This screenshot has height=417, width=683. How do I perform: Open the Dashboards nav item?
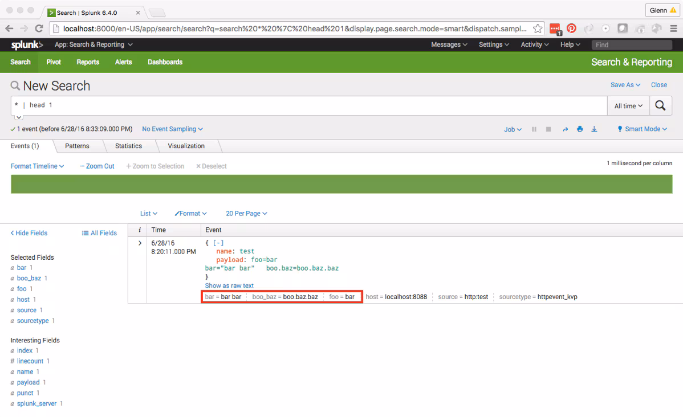pos(165,62)
